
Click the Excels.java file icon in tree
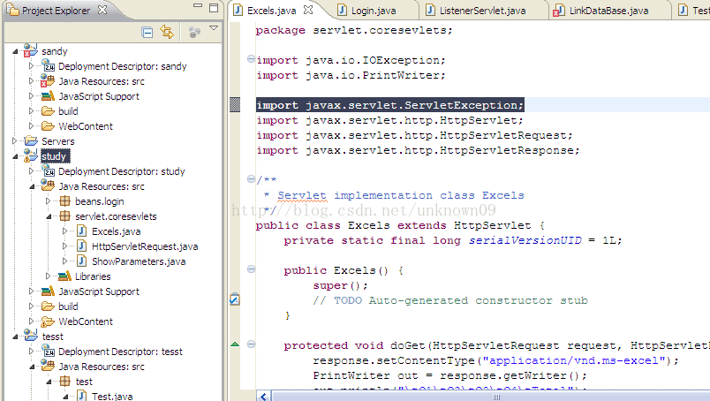pos(81,231)
